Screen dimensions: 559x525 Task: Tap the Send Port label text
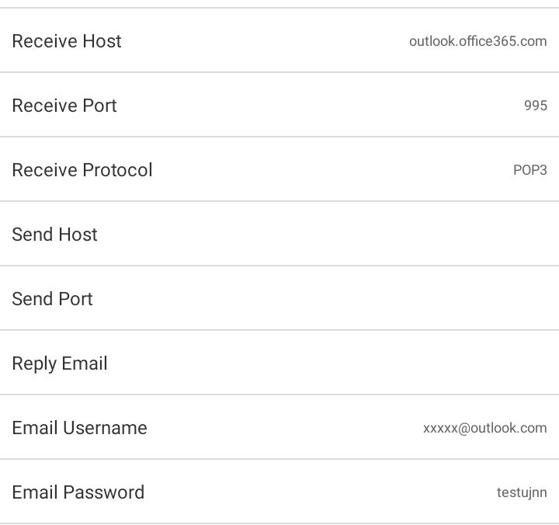pyautogui.click(x=53, y=299)
